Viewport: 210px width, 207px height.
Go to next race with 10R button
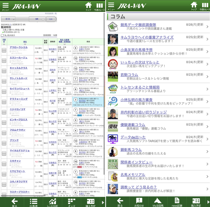[51, 19]
